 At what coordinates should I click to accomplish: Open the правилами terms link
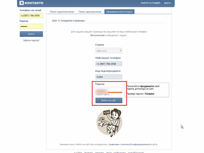point(114,144)
